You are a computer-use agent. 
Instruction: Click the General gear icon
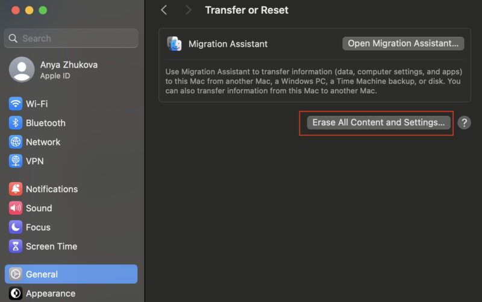(16, 274)
